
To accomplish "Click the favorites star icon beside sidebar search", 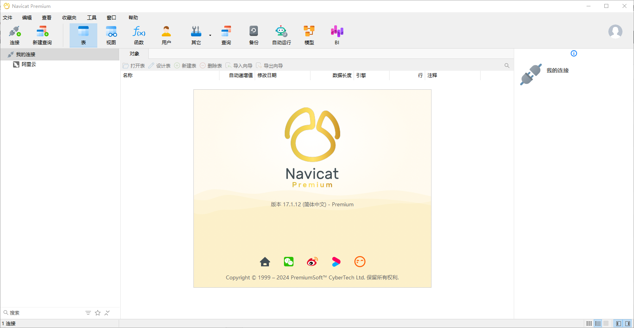I will (98, 313).
